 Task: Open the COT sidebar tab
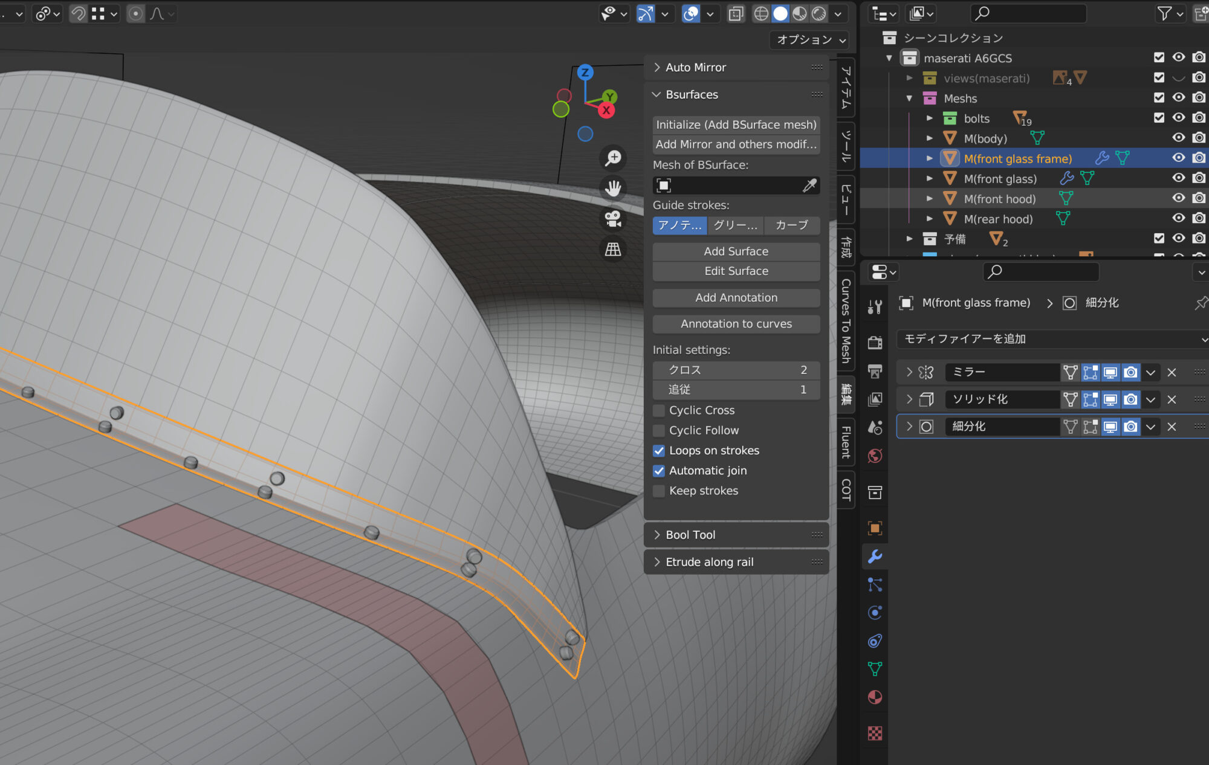(846, 490)
